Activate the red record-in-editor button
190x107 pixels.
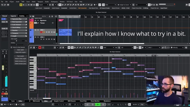[x=40, y=48]
